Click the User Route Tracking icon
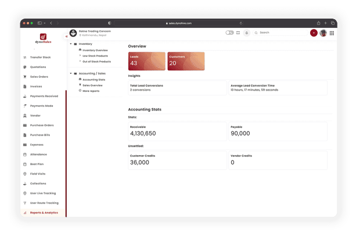The image size is (356, 236). click(25, 203)
